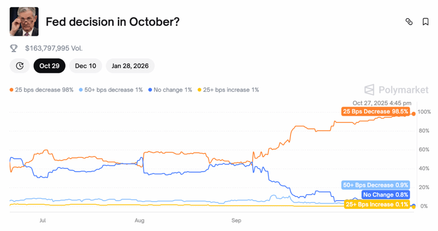Click the Polymarket logo watermark

tap(396, 90)
